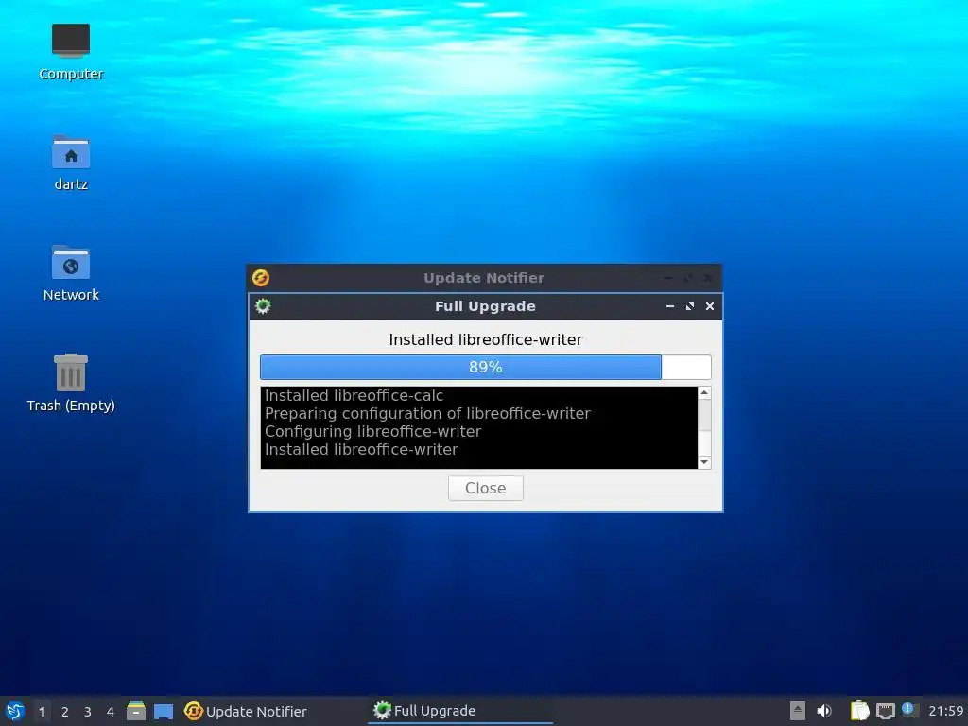Click the Full Upgrade gear window icon

click(x=263, y=306)
